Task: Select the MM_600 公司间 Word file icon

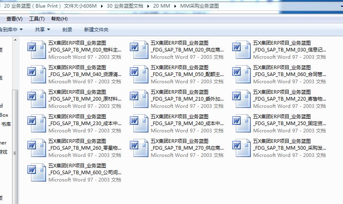Action: point(37,173)
